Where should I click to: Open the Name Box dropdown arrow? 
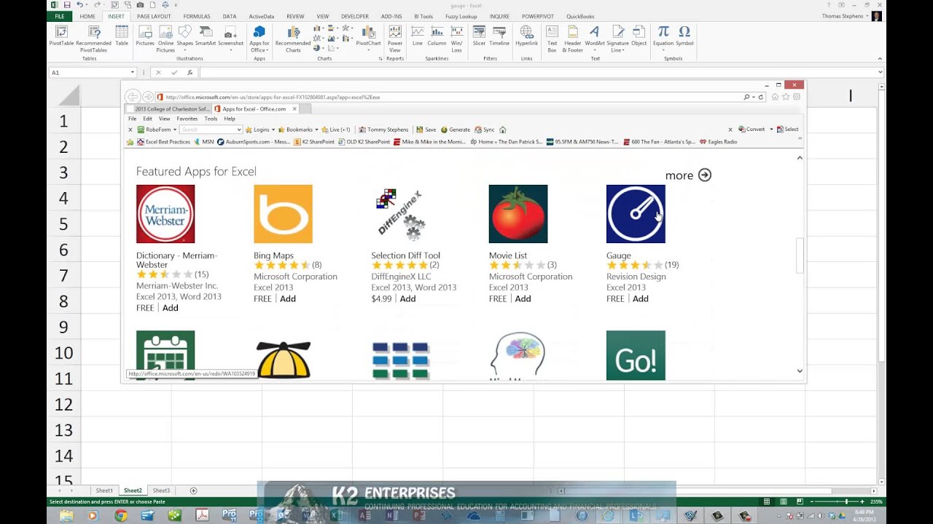click(132, 73)
